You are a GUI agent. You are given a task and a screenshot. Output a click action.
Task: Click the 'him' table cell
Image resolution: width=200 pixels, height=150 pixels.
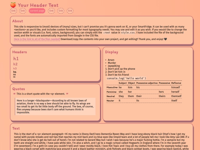[130, 87]
